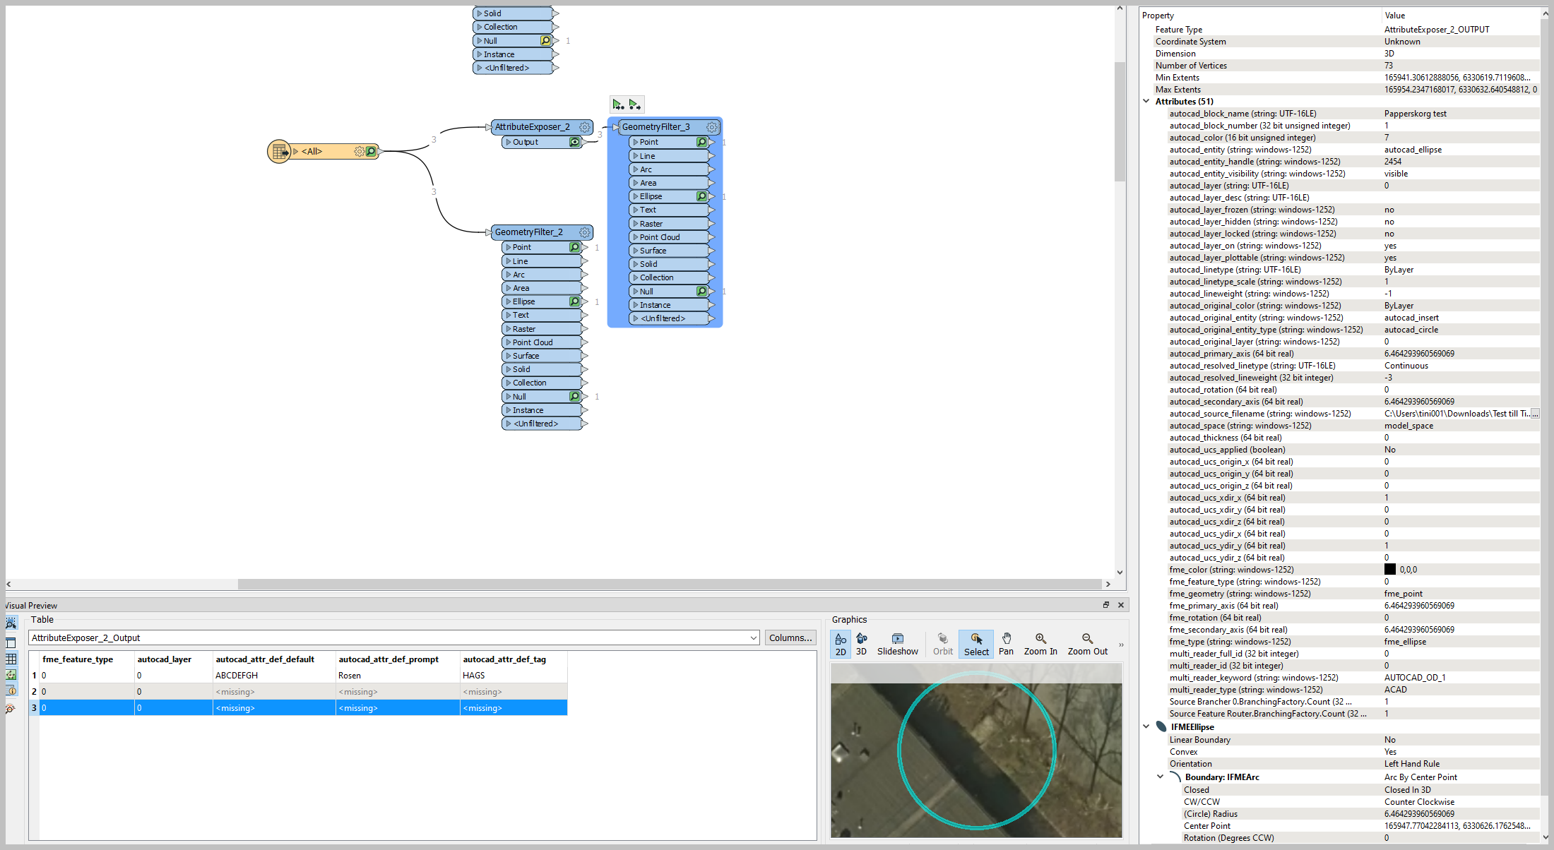1554x850 pixels.
Task: Sort by autocad_attr_def_tag column header
Action: (x=514, y=659)
